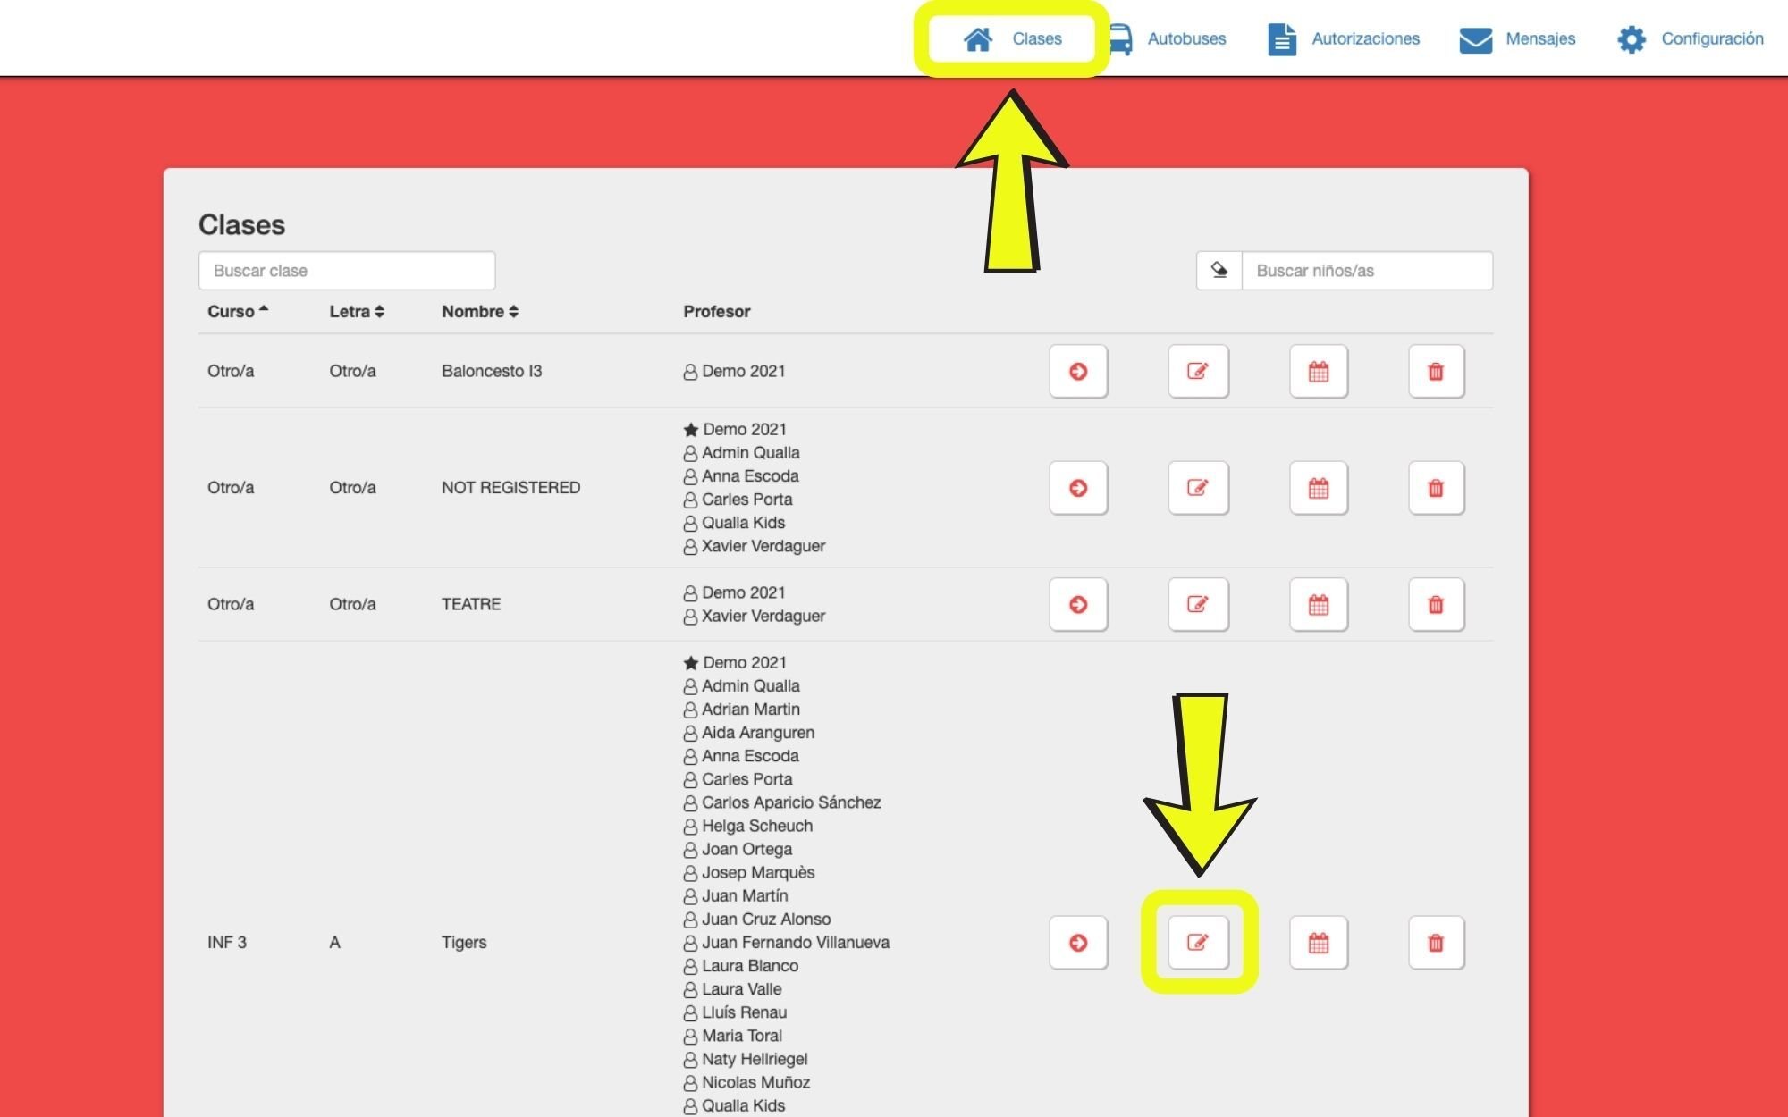The height and width of the screenshot is (1117, 1788).
Task: Delete the Baloncesto I3 class
Action: pyautogui.click(x=1436, y=371)
